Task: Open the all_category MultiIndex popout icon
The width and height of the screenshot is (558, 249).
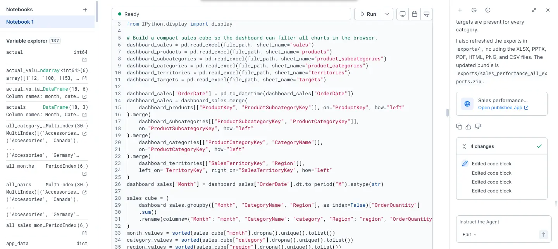Action: [84, 133]
